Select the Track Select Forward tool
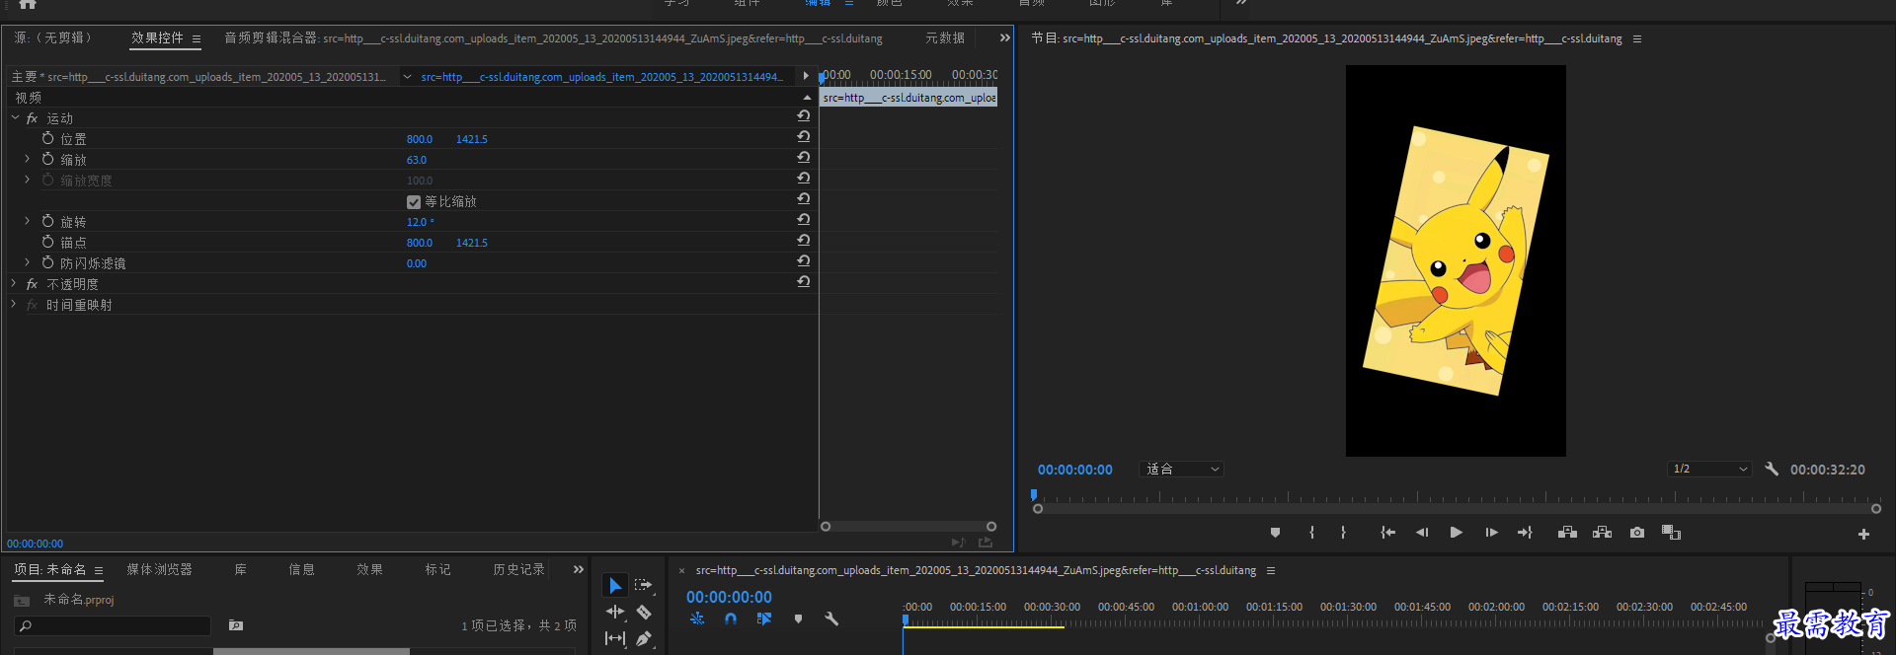 (643, 586)
